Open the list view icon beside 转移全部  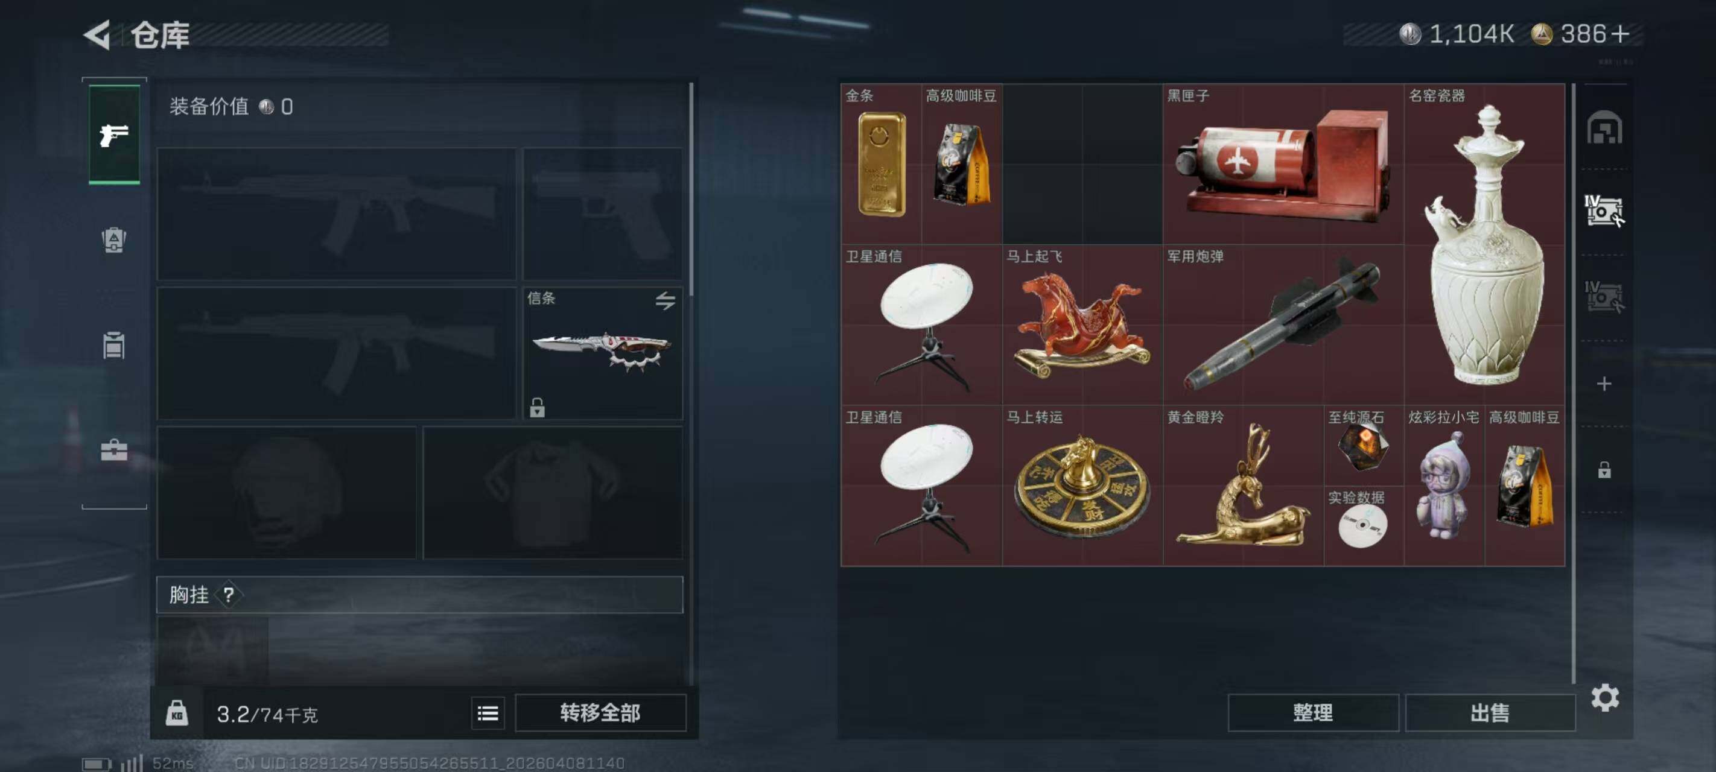(488, 713)
